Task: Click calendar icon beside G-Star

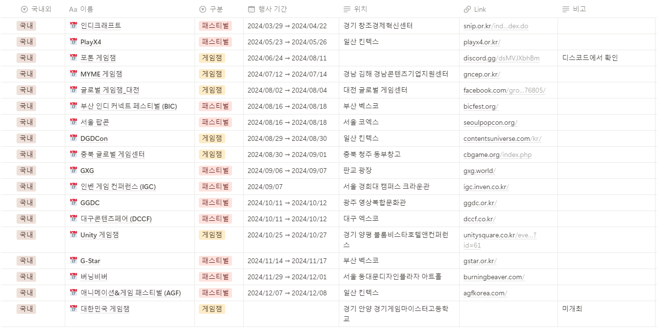Action: click(x=74, y=260)
